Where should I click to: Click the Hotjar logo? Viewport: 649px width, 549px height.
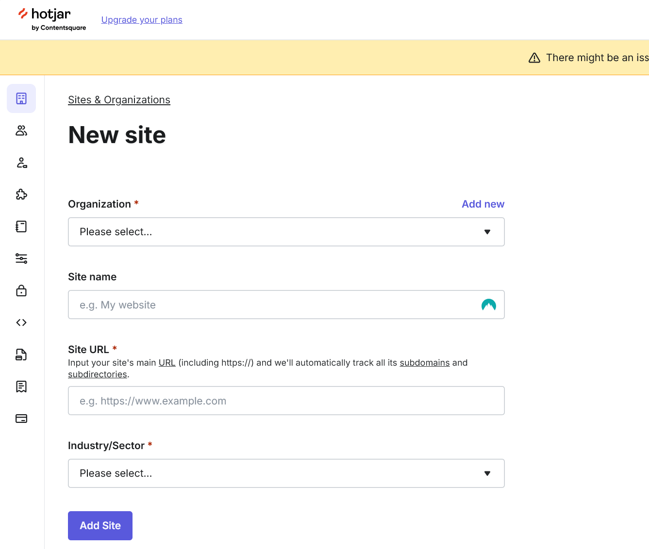tap(52, 19)
